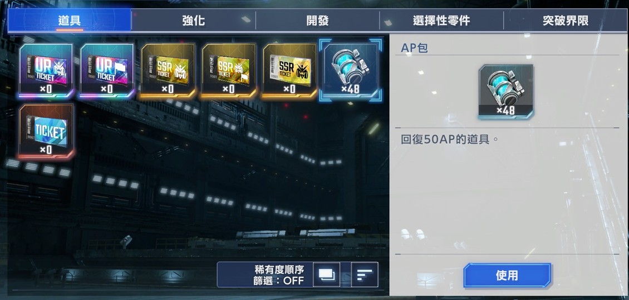Select the UR Ticket with flag emblem
This screenshot has width=629, height=300.
(107, 71)
